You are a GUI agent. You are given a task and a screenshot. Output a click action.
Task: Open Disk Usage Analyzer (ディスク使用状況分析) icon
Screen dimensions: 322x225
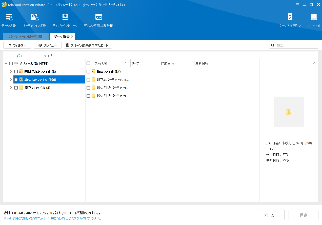pyautogui.click(x=98, y=17)
